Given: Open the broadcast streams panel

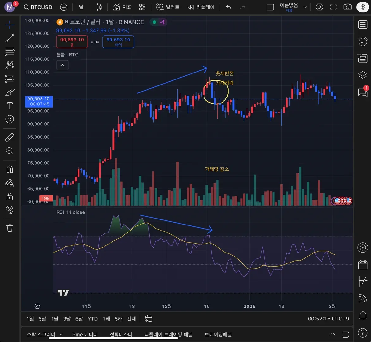Looking at the screenshot, I should click(x=362, y=298).
